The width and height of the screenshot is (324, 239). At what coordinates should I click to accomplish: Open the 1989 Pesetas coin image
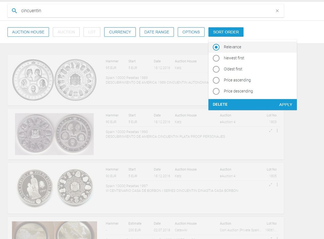[54, 80]
